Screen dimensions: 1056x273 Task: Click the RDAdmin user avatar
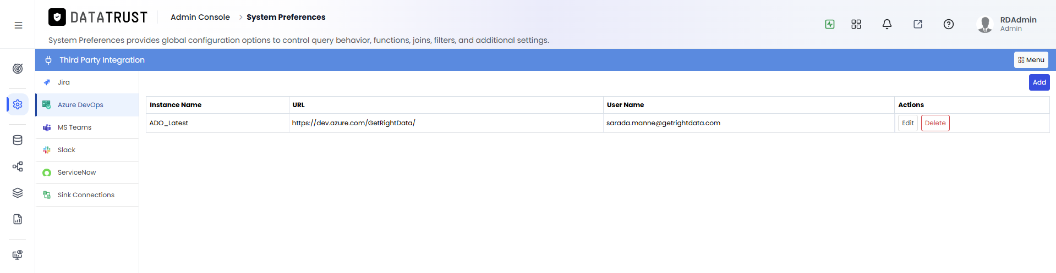tap(985, 24)
